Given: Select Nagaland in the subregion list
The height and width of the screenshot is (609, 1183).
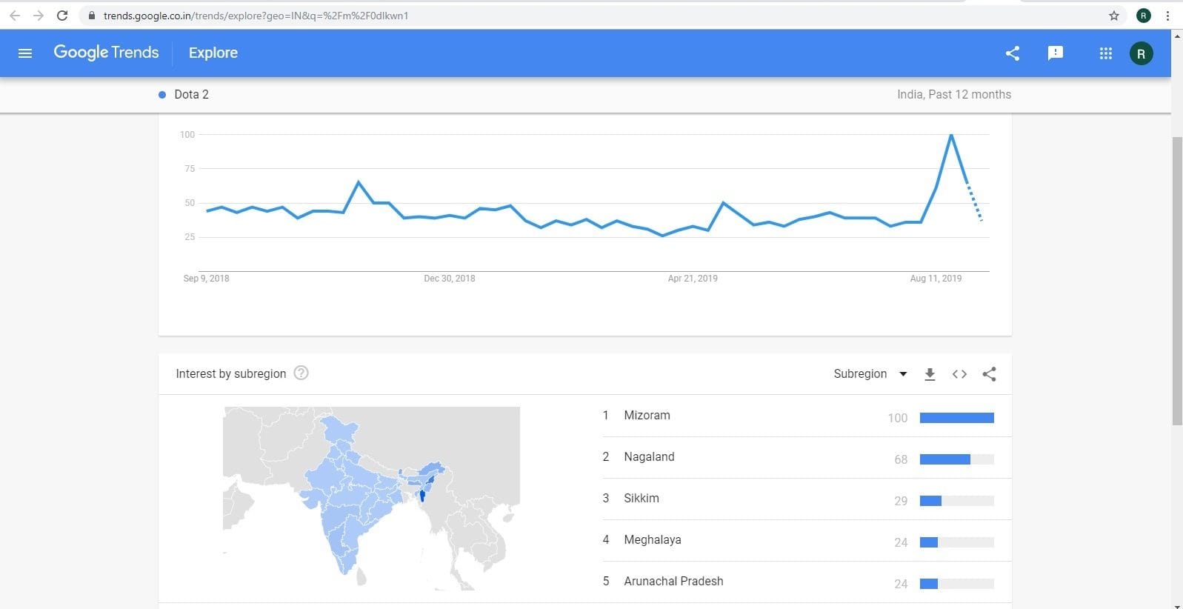Looking at the screenshot, I should tap(649, 457).
